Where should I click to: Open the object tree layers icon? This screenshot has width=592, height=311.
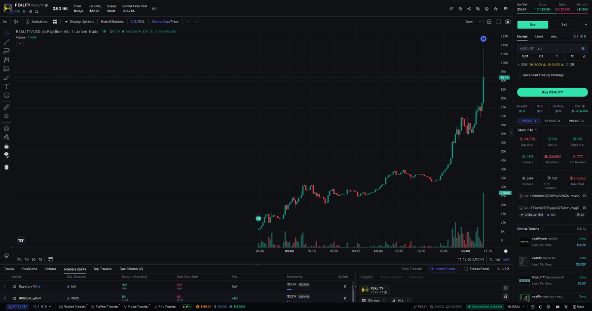click(x=6, y=255)
